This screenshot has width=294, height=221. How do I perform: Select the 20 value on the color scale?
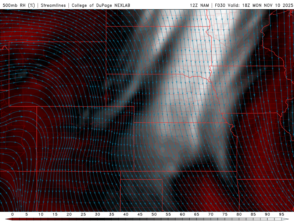pyautogui.click(x=69, y=214)
